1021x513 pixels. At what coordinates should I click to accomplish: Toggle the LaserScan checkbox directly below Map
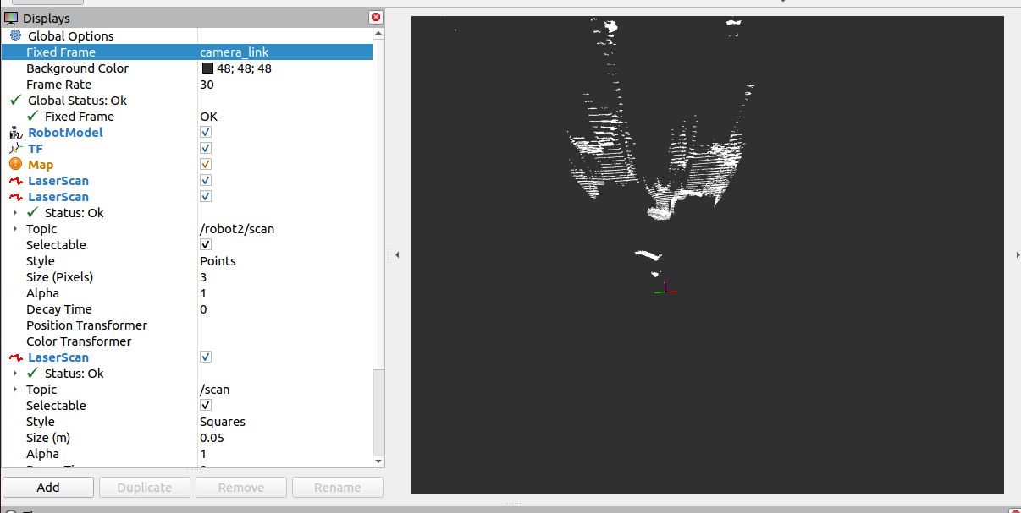point(206,181)
